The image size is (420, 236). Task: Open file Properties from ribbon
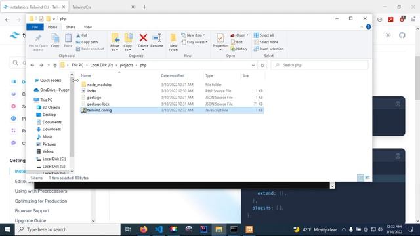(220, 42)
